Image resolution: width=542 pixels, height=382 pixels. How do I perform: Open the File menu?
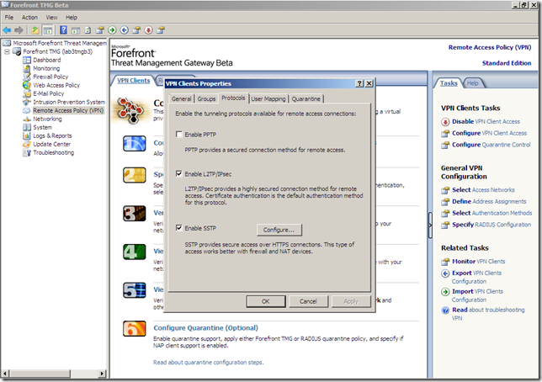pos(9,18)
